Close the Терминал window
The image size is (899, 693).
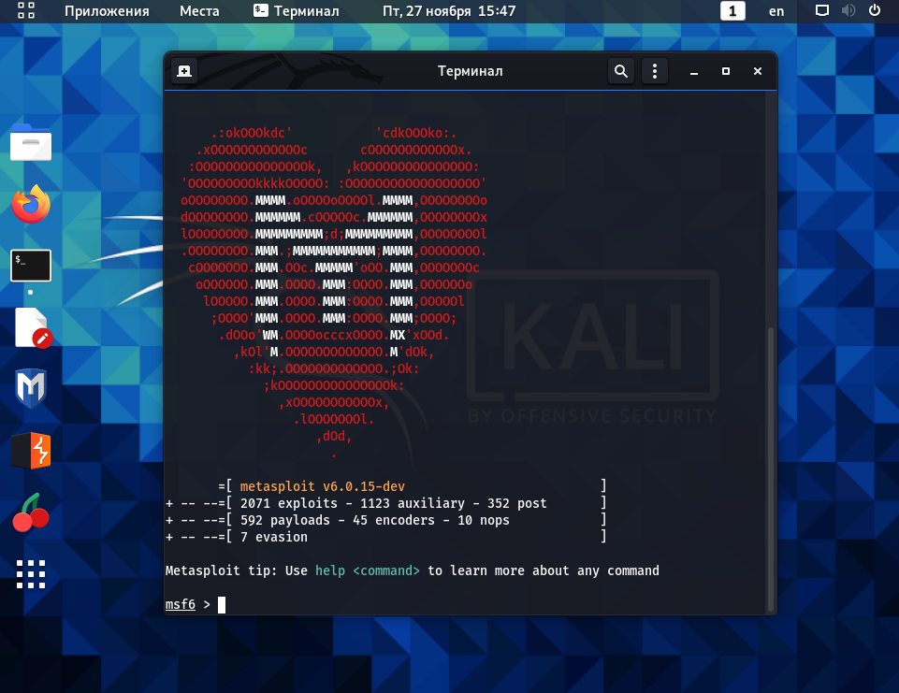click(x=758, y=71)
